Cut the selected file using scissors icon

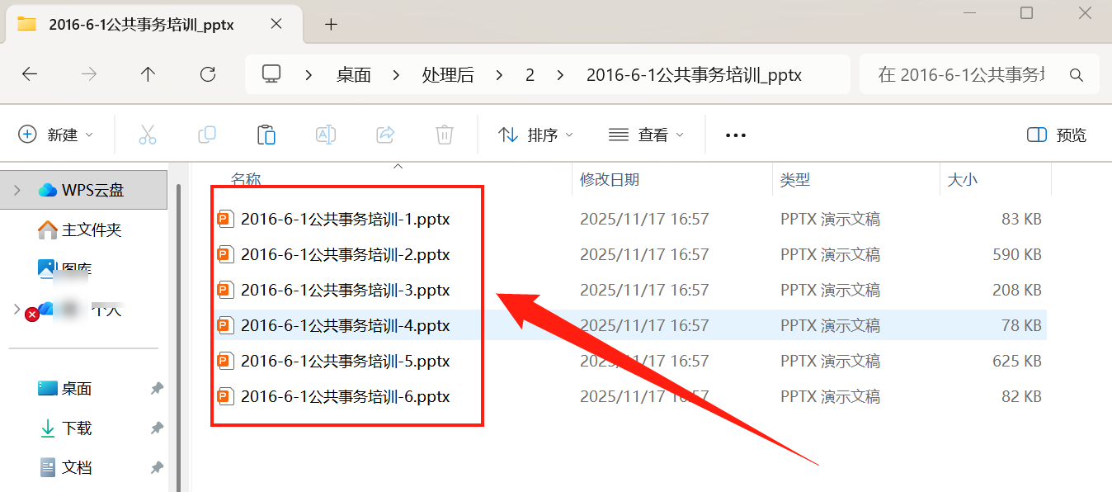click(147, 134)
